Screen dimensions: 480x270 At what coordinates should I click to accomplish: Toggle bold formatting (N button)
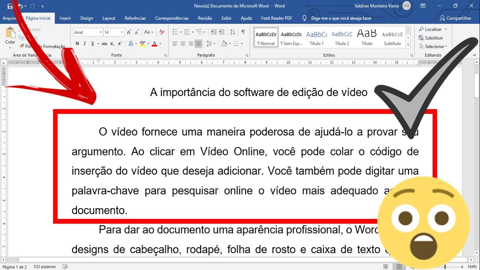point(77,44)
